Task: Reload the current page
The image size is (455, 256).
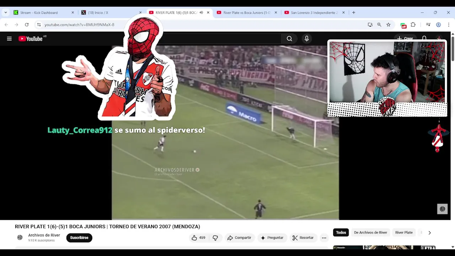Action: pyautogui.click(x=27, y=25)
